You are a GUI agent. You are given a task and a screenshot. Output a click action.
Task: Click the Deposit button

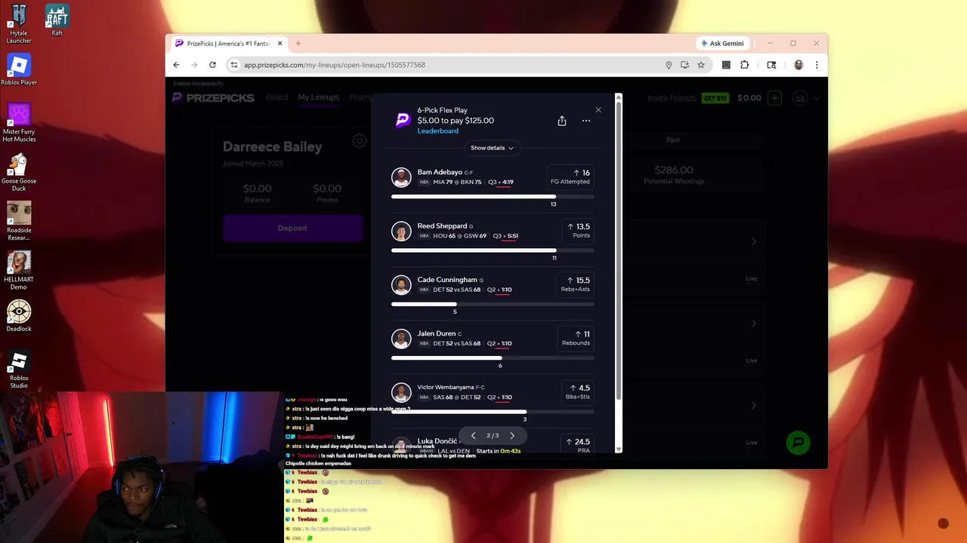(292, 229)
